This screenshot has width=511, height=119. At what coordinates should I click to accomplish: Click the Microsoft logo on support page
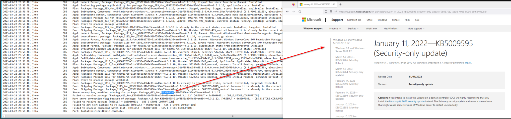[x=311, y=19]
